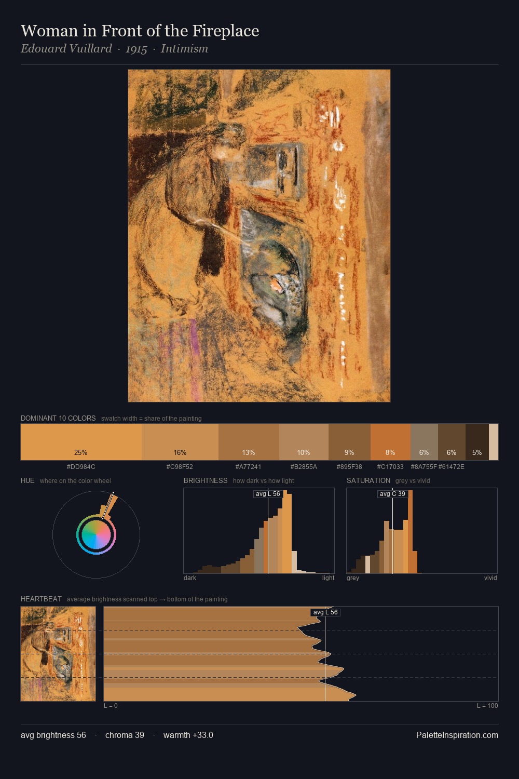Click the 25% swatch #DD984C
The image size is (519, 779).
tap(81, 442)
